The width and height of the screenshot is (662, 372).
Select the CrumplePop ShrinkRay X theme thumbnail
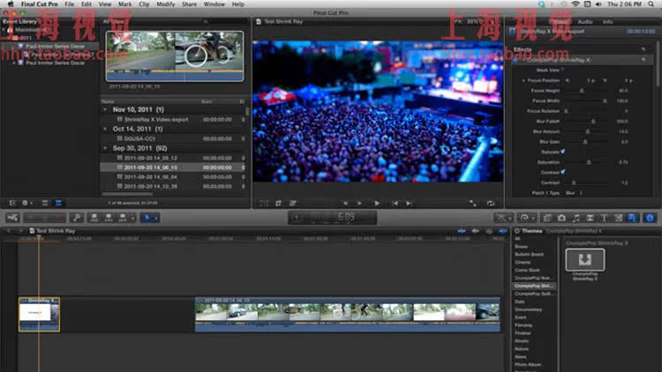point(584,260)
